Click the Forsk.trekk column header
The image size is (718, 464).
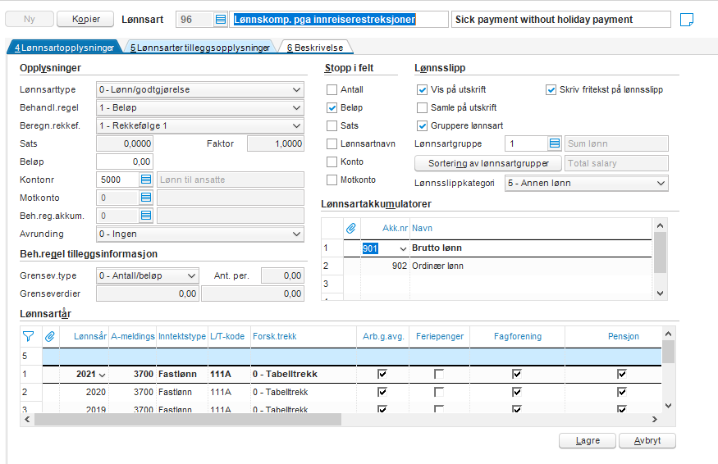coord(304,336)
